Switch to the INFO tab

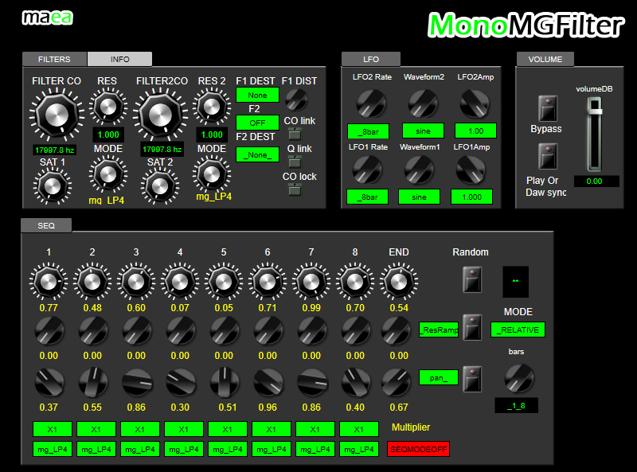coord(120,60)
